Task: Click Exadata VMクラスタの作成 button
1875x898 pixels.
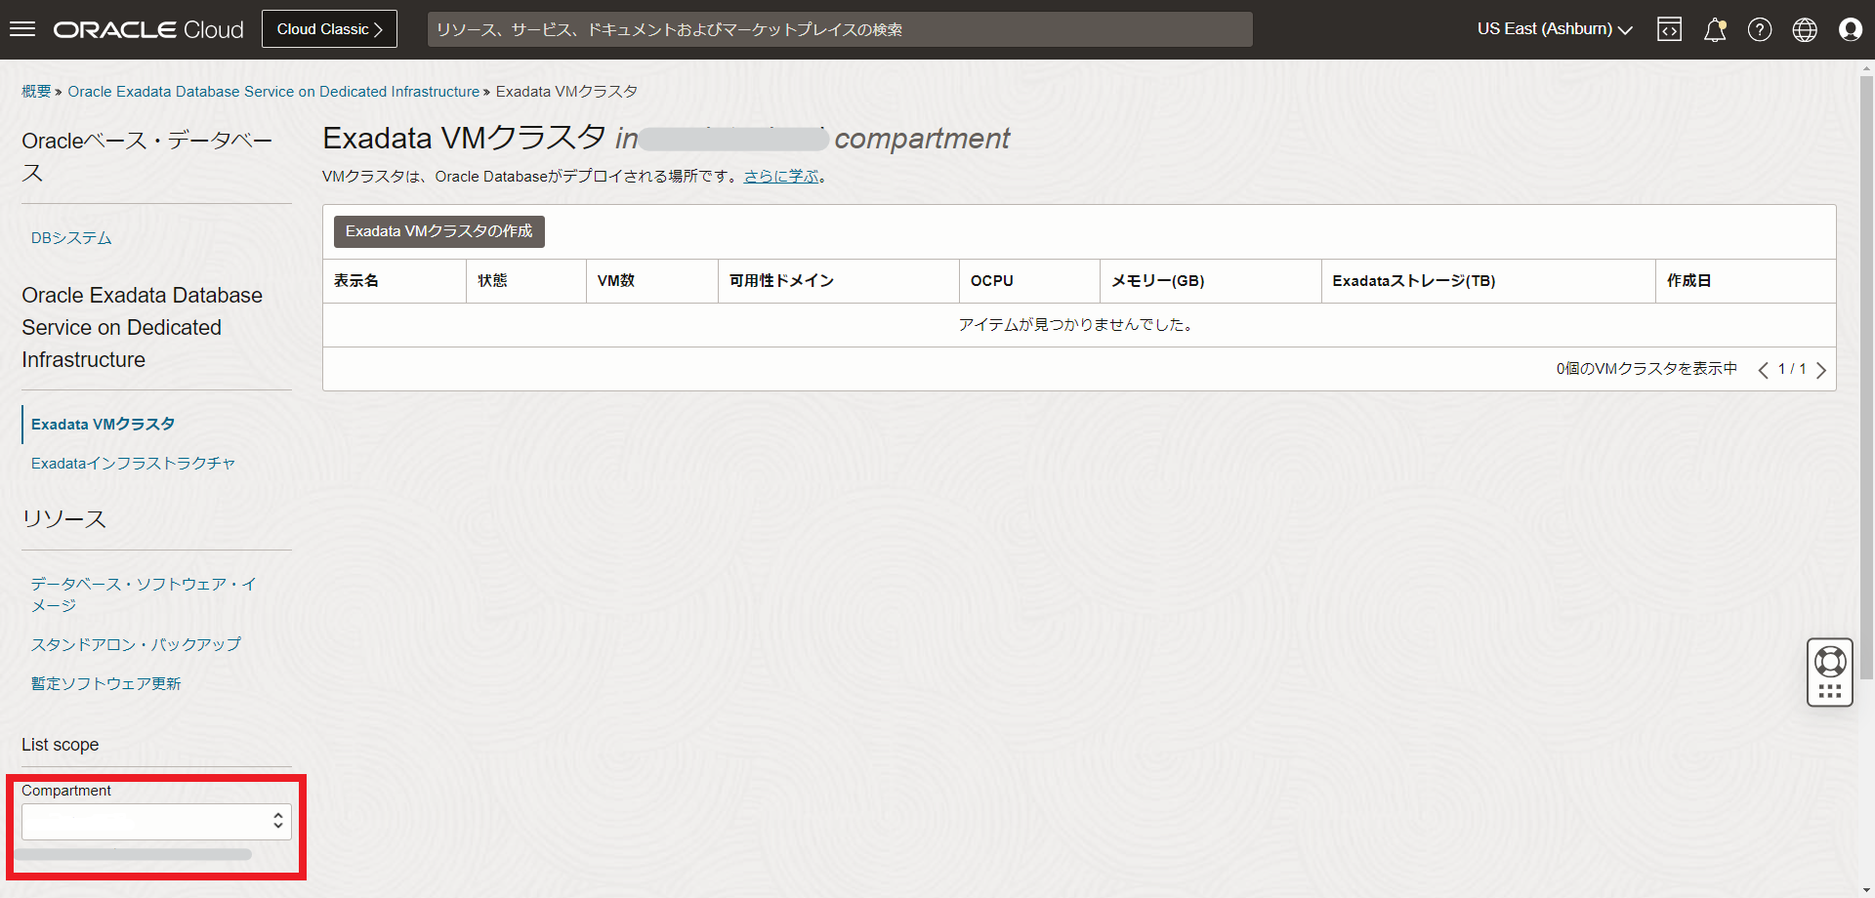Action: (x=438, y=231)
